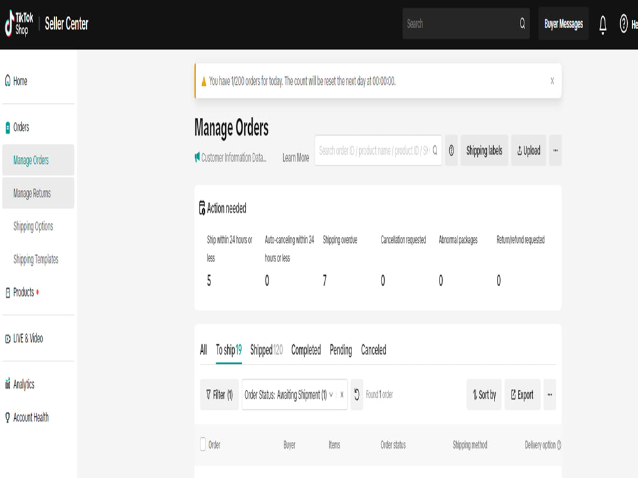Viewport: 638px width, 478px height.
Task: Remove the Awaiting Shipment filter chip
Action: coord(342,395)
